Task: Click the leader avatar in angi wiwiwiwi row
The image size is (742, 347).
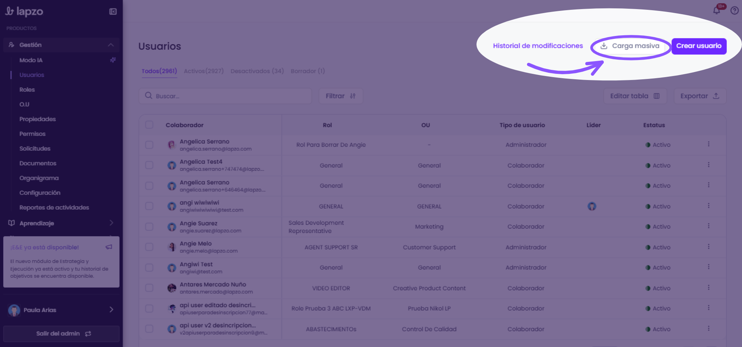Action: pos(592,206)
